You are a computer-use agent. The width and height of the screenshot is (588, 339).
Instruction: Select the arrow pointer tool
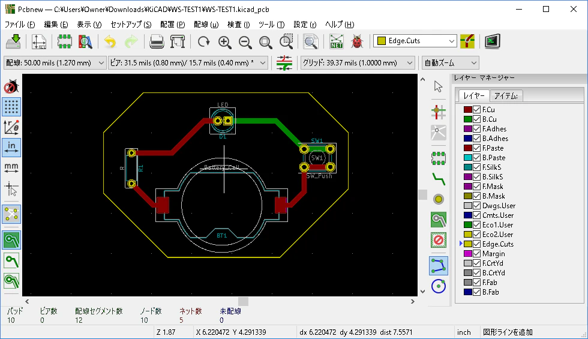(x=439, y=86)
